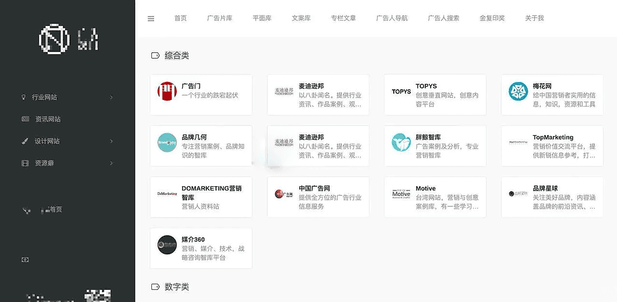Select 资讯网站 in sidebar

click(x=48, y=119)
